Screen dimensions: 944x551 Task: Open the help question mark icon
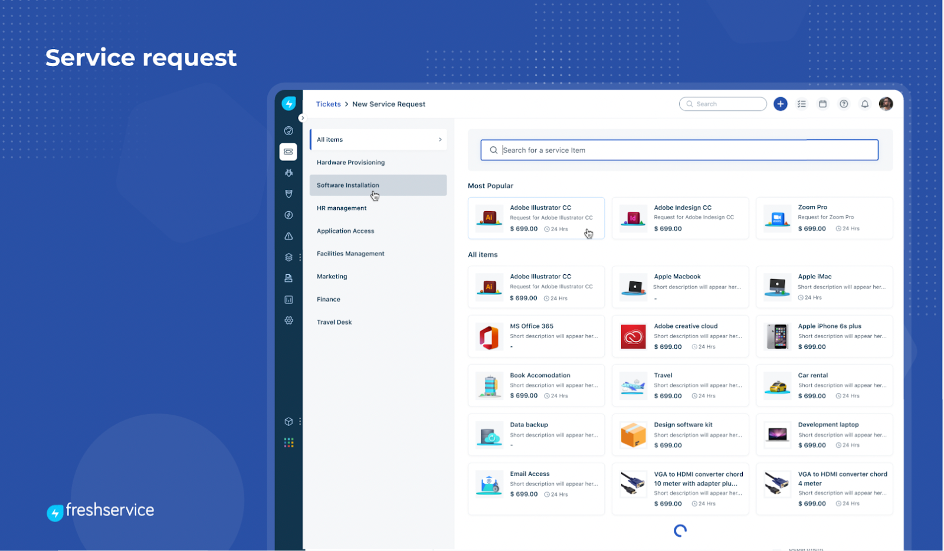844,104
